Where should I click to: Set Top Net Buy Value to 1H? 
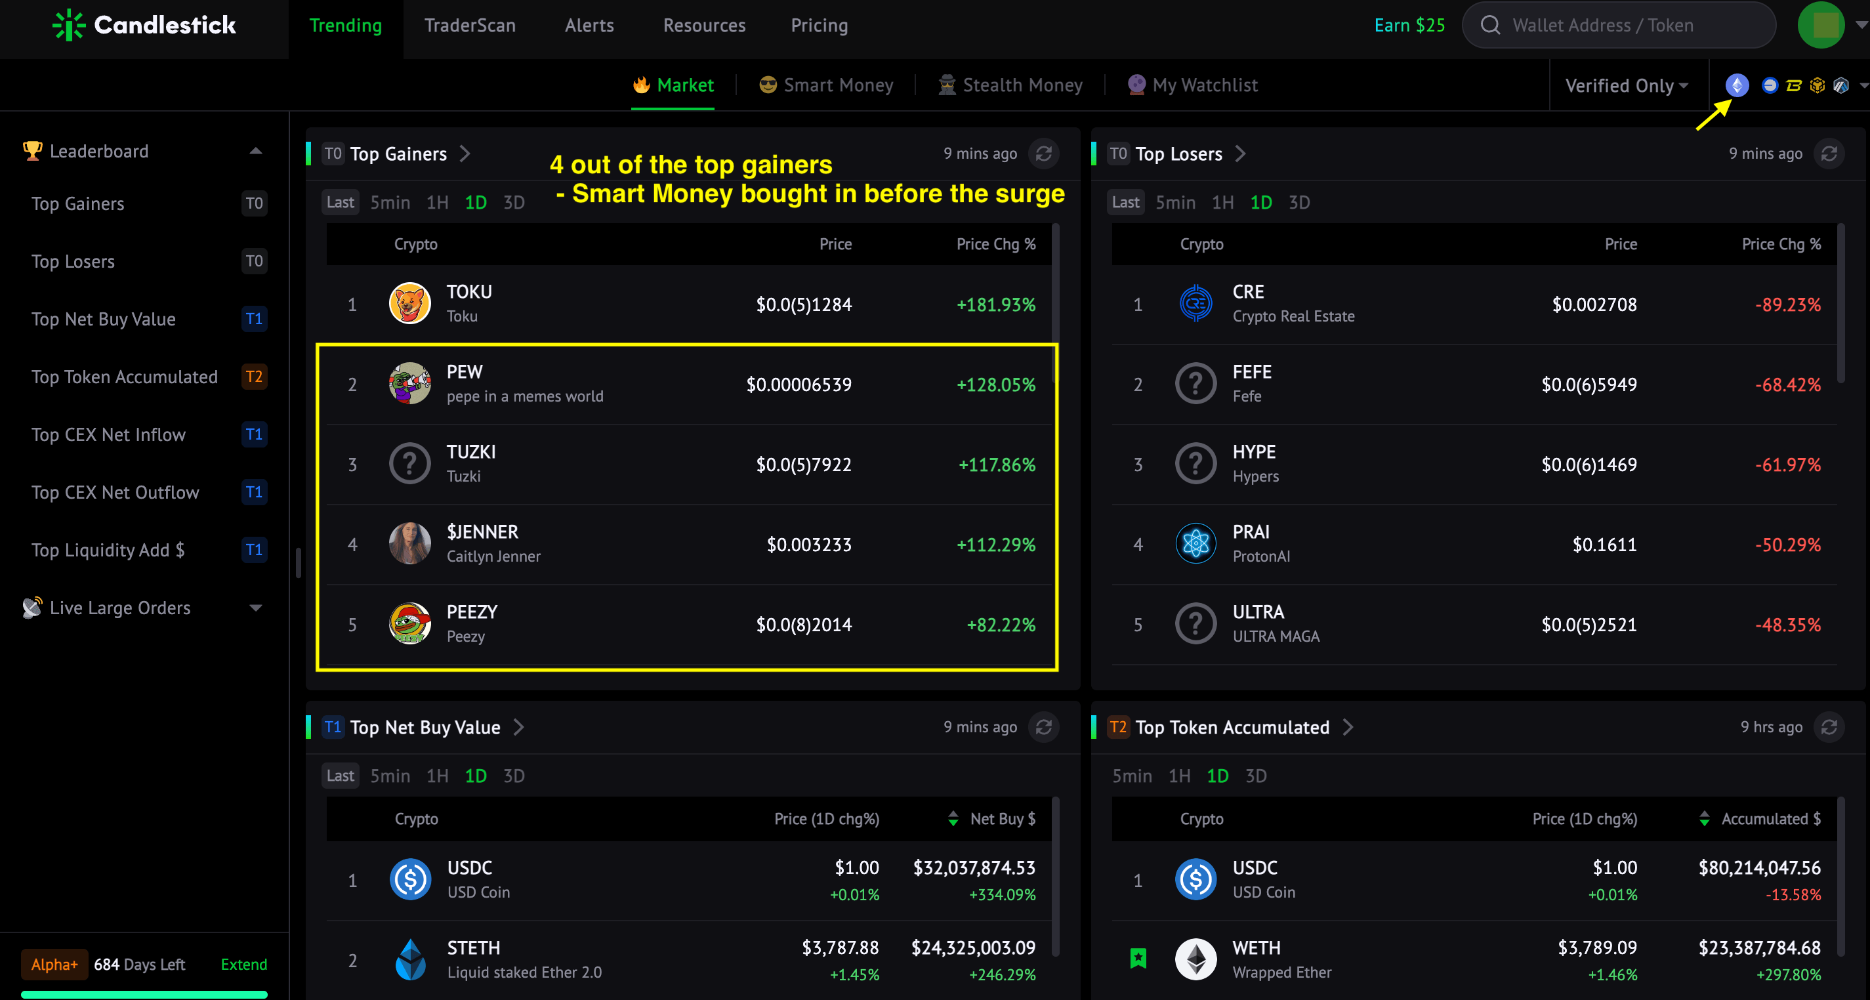pos(437,776)
